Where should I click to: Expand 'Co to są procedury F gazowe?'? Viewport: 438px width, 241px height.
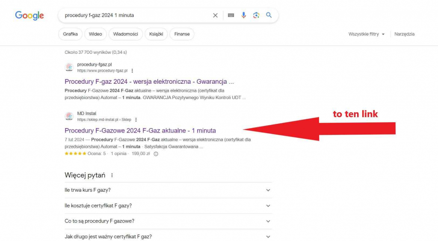tap(268, 221)
